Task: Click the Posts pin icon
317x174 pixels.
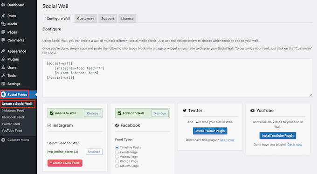Action: pos(3,15)
